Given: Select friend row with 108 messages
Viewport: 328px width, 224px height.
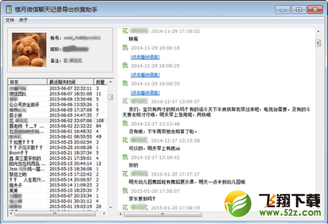Looking at the screenshot, I should (x=58, y=120).
